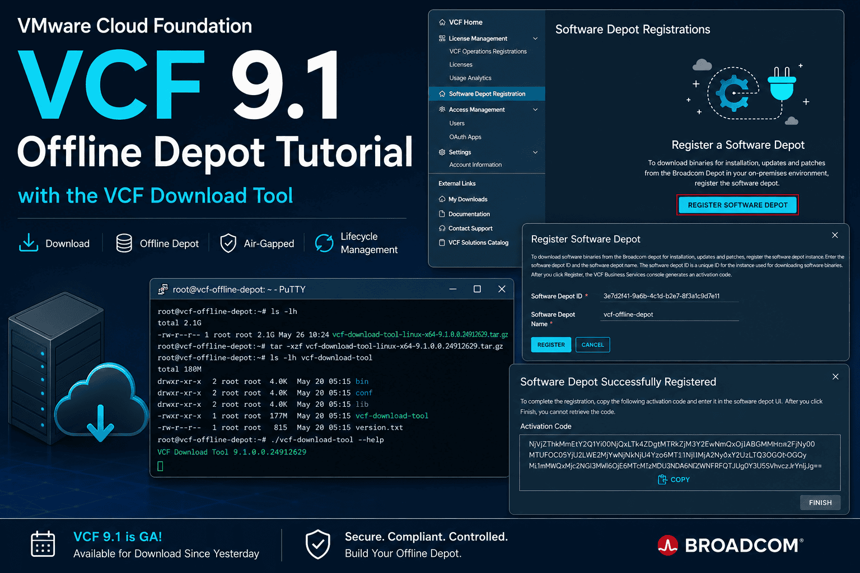Click the VCF Solutions Catalog icon
860x573 pixels.
pos(442,242)
